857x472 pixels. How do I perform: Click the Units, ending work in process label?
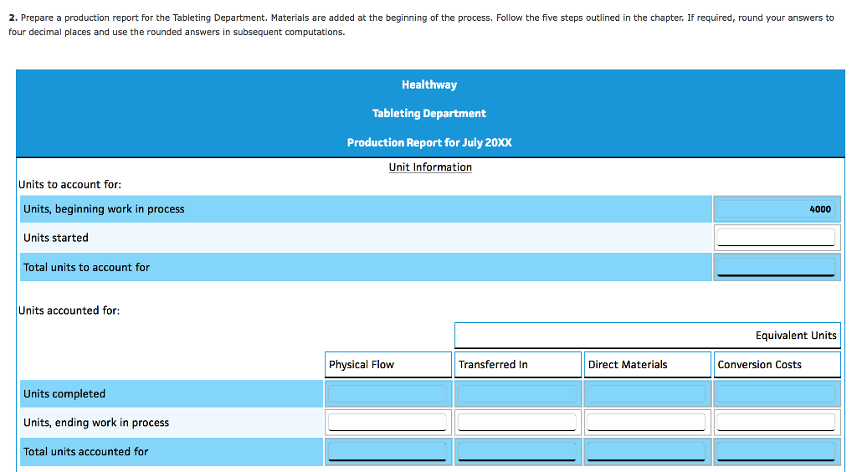[96, 423]
